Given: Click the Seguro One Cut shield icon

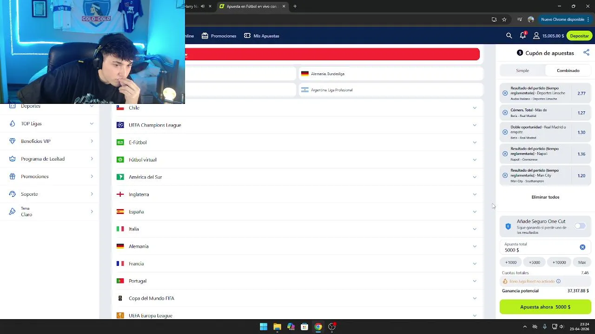Looking at the screenshot, I should pos(508,226).
